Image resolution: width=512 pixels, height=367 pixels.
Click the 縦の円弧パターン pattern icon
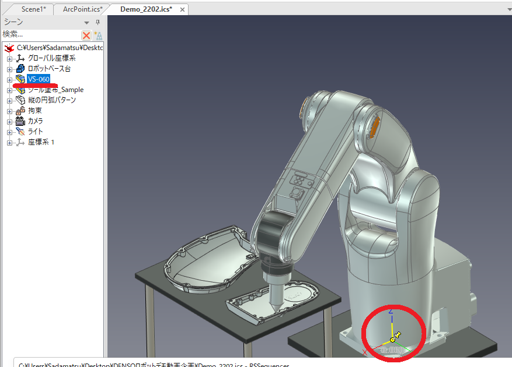pyautogui.click(x=20, y=100)
